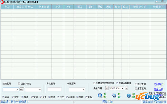
Task: Click the 数据库版本:20150603 status text
Action: (154, 102)
